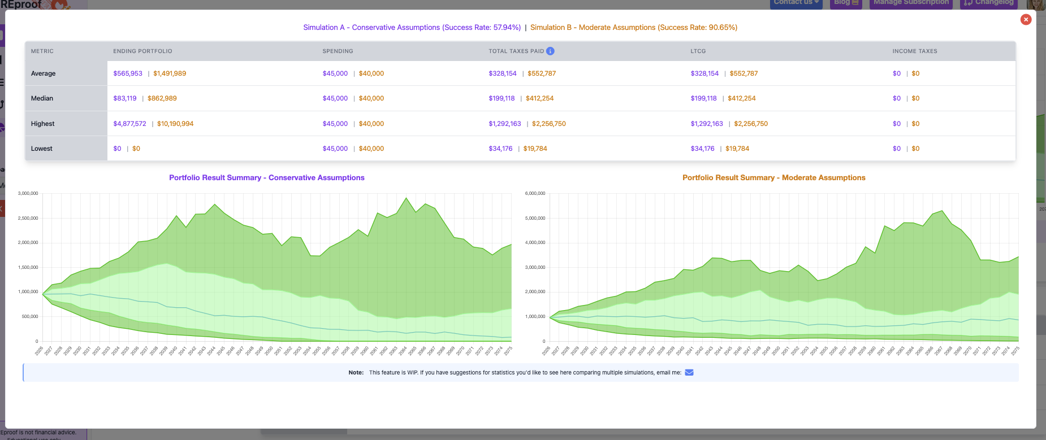
Task: Open the Changelog page
Action: [x=988, y=3]
